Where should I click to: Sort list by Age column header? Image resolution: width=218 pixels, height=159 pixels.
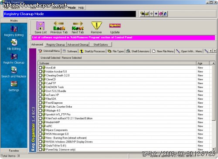click(203, 63)
